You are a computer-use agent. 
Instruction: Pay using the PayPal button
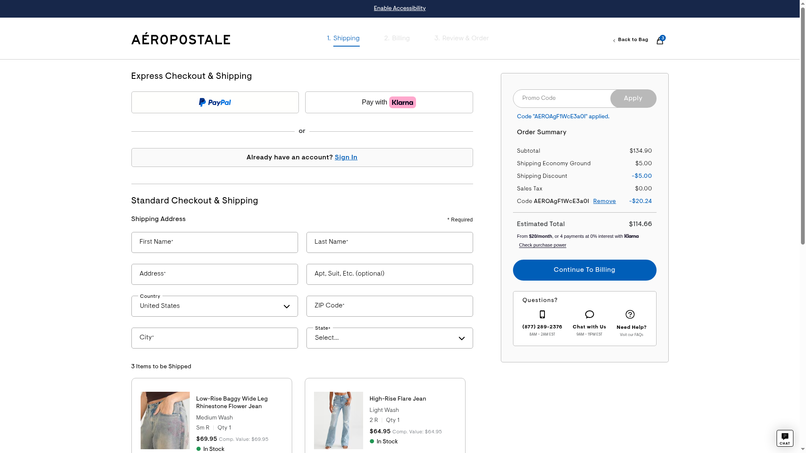pyautogui.click(x=215, y=102)
